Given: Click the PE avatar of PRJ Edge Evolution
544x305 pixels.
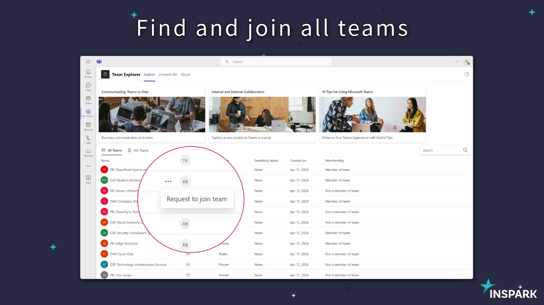Looking at the screenshot, I should point(104,243).
